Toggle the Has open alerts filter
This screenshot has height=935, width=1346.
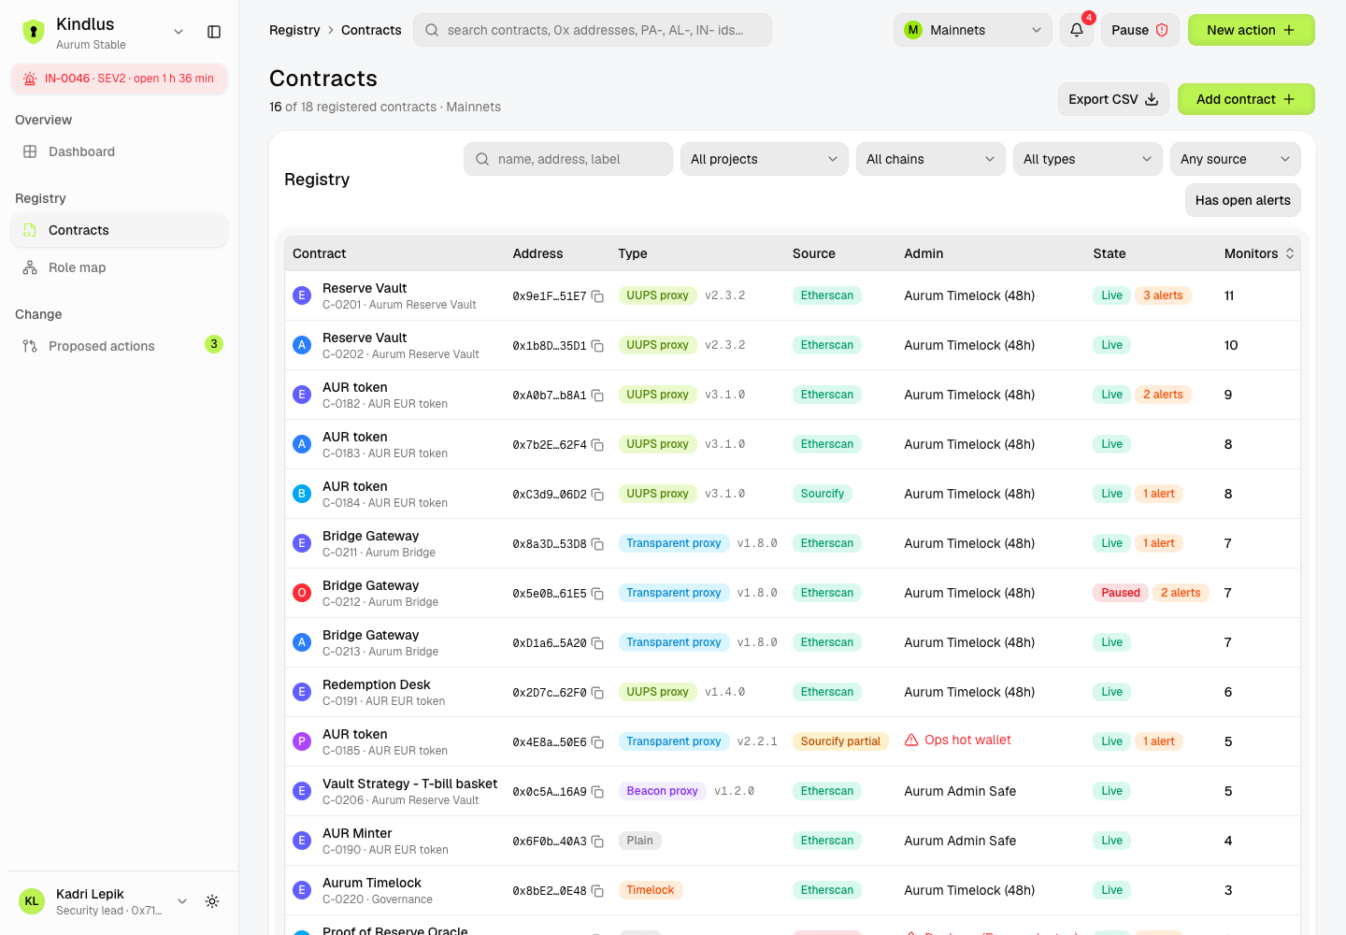[1242, 200]
